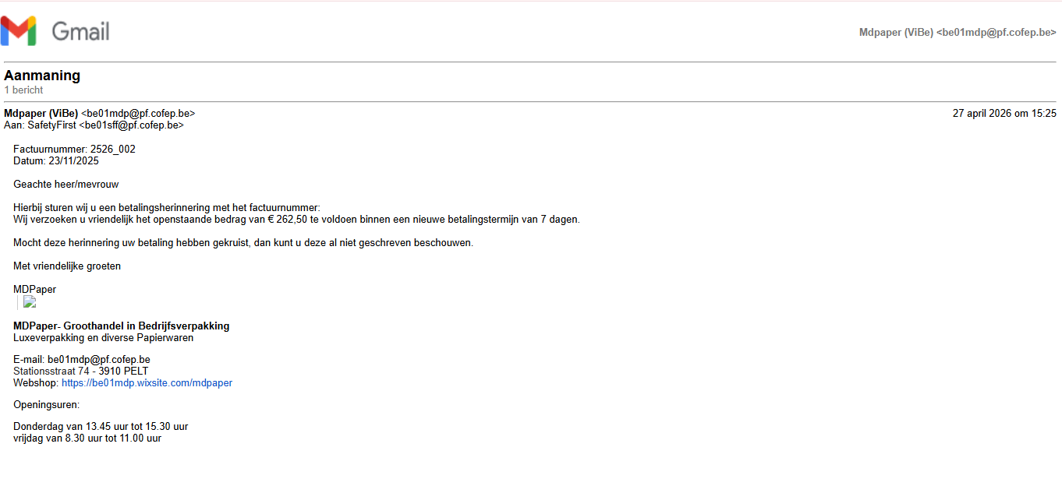Click sender name Mdpaper (ViBe) in message header
This screenshot has width=1062, height=493.
tap(41, 114)
